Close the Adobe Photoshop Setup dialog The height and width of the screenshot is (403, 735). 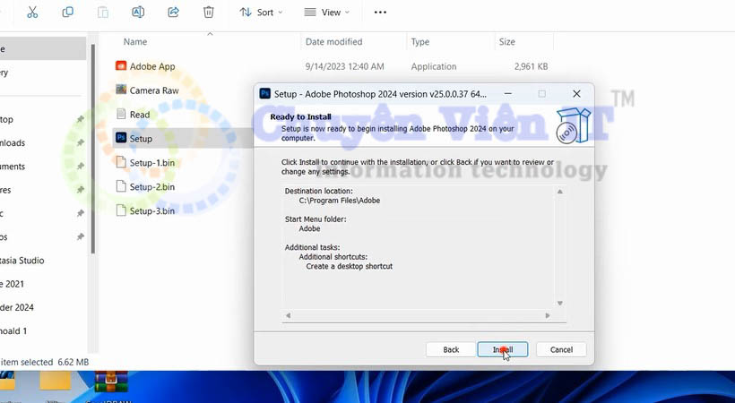point(576,94)
